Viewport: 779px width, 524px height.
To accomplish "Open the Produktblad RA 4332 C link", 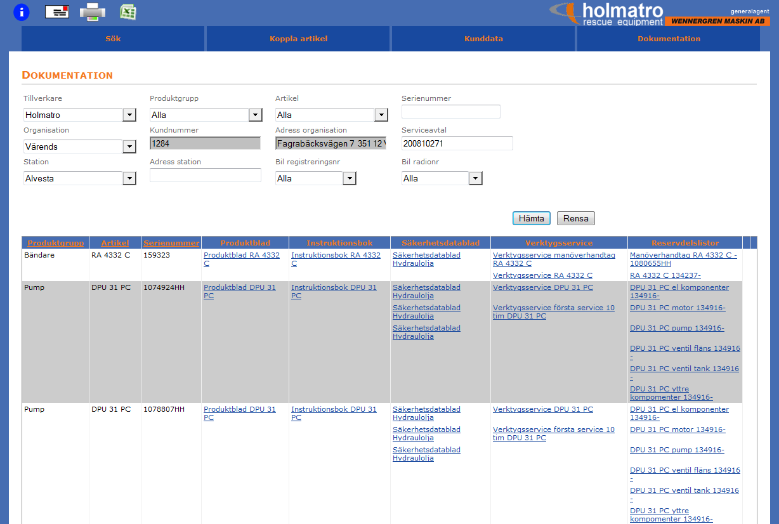I will tap(241, 256).
